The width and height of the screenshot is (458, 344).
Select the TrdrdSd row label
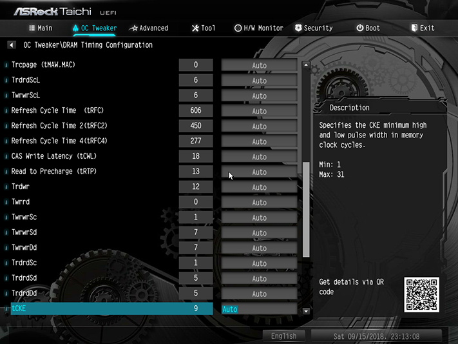pyautogui.click(x=24, y=278)
